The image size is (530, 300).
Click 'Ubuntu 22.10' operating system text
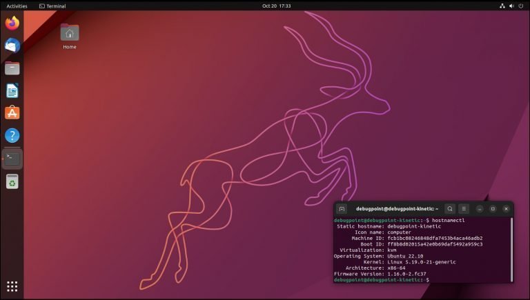405,256
